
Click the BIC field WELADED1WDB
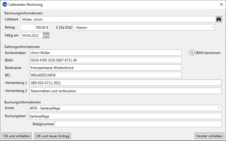pos(105,75)
